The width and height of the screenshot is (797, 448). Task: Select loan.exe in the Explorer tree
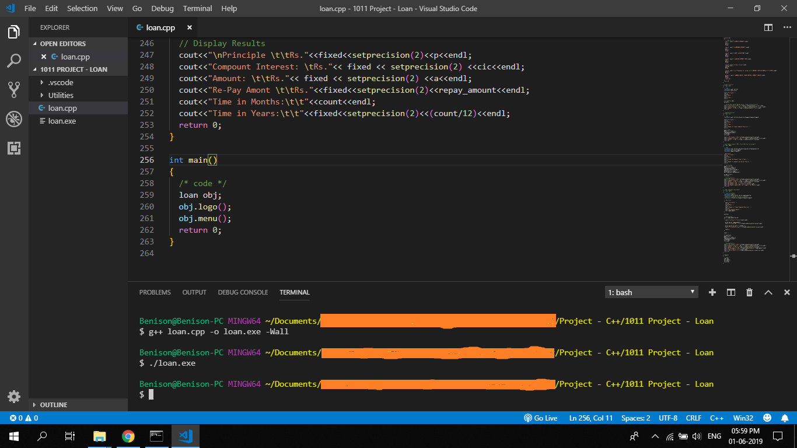tap(62, 121)
